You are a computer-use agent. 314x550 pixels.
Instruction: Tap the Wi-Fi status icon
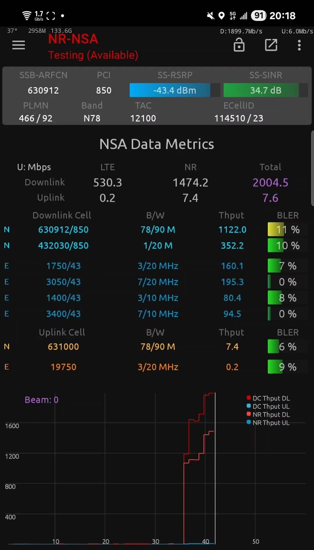(27, 15)
